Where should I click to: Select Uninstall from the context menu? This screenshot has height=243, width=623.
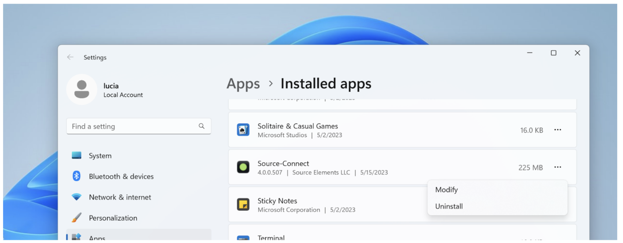point(449,206)
